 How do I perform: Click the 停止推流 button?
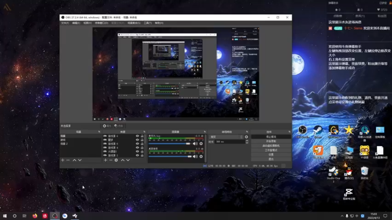coord(271,137)
